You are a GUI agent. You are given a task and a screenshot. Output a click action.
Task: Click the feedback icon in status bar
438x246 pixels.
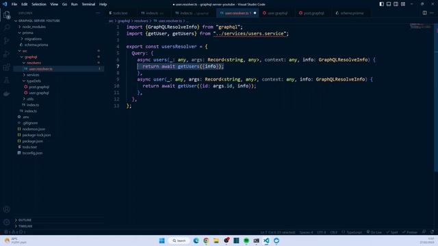pyautogui.click(x=424, y=232)
